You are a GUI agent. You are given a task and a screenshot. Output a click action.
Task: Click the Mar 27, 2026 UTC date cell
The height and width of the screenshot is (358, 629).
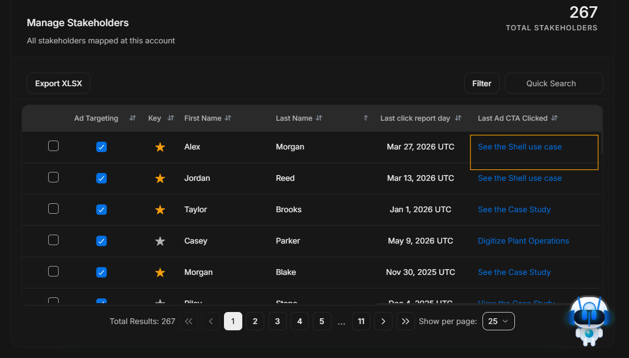click(421, 147)
